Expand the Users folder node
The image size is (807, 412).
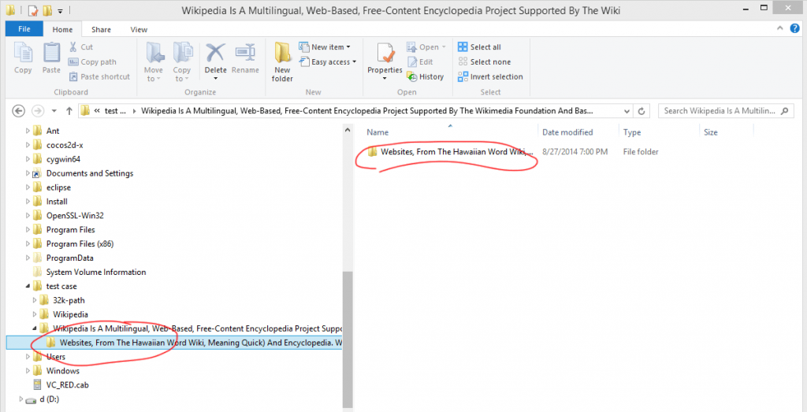click(x=28, y=356)
